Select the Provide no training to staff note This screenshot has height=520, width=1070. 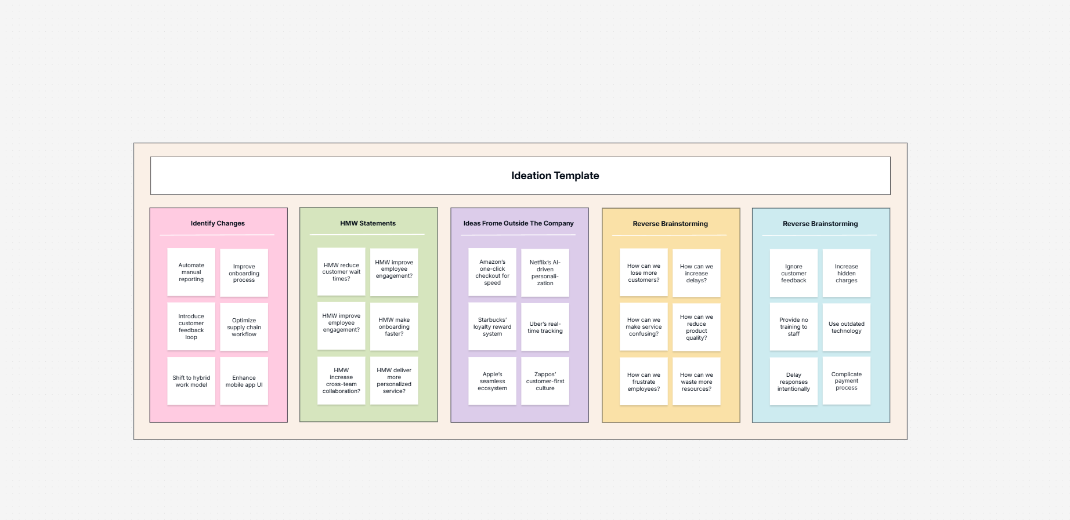[x=793, y=327]
